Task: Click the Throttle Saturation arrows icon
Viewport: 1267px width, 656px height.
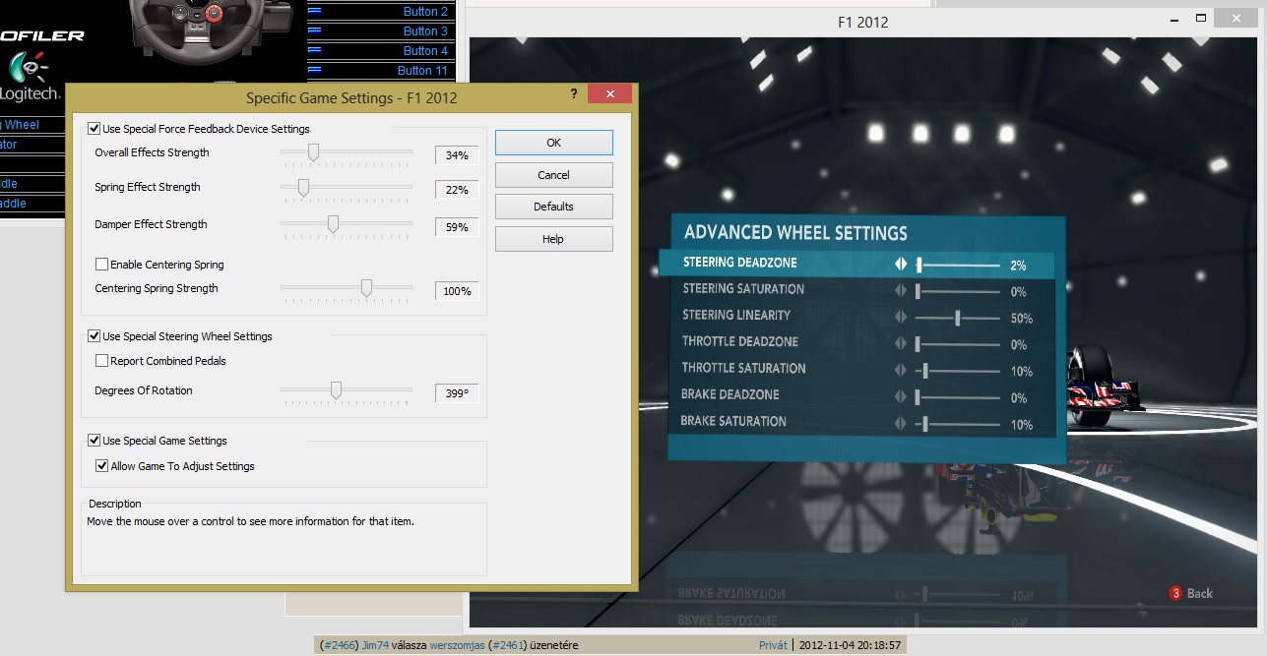Action: [x=900, y=371]
